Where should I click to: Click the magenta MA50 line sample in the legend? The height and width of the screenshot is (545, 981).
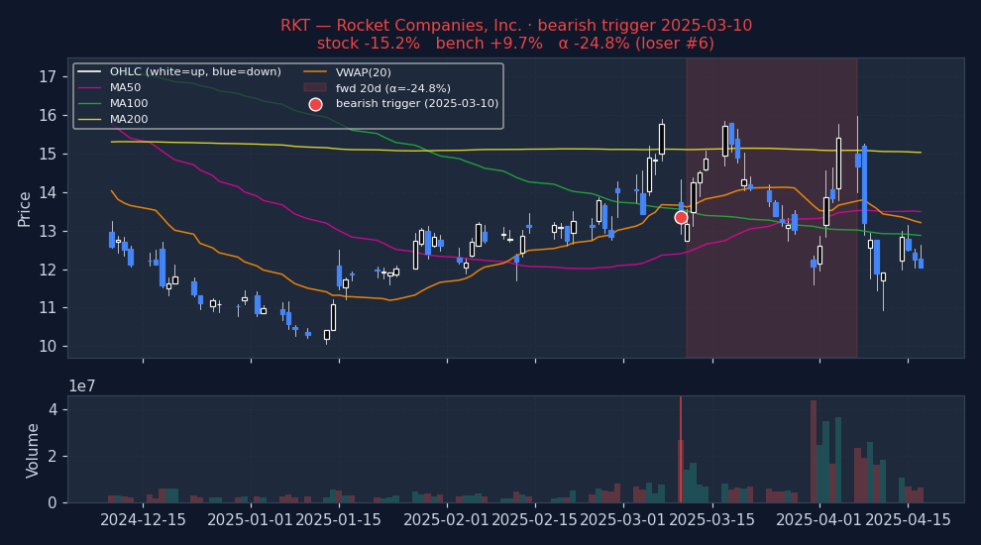tap(90, 87)
